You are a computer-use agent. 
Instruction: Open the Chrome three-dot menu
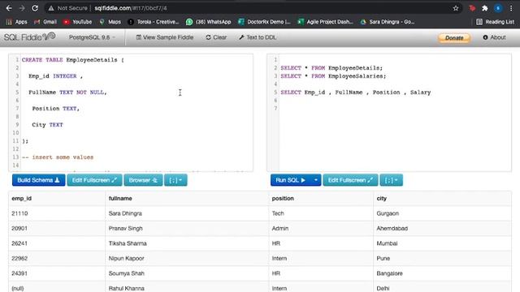coord(511,8)
